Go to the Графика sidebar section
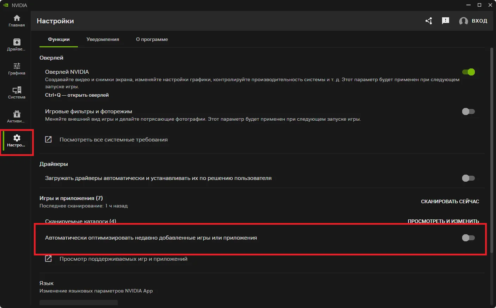The image size is (496, 308). pos(17,69)
